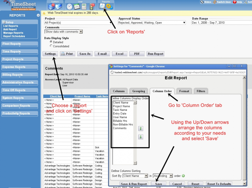This screenshot has width=252, height=188.
Task: Click the Run Report button
Action: pyautogui.click(x=155, y=54)
